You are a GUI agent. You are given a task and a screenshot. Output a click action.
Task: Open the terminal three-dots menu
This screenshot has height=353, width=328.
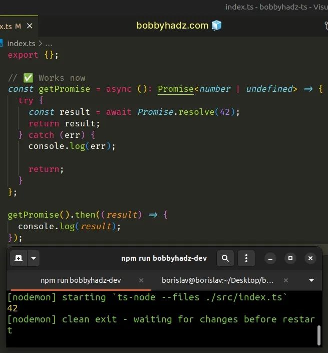tap(246, 258)
